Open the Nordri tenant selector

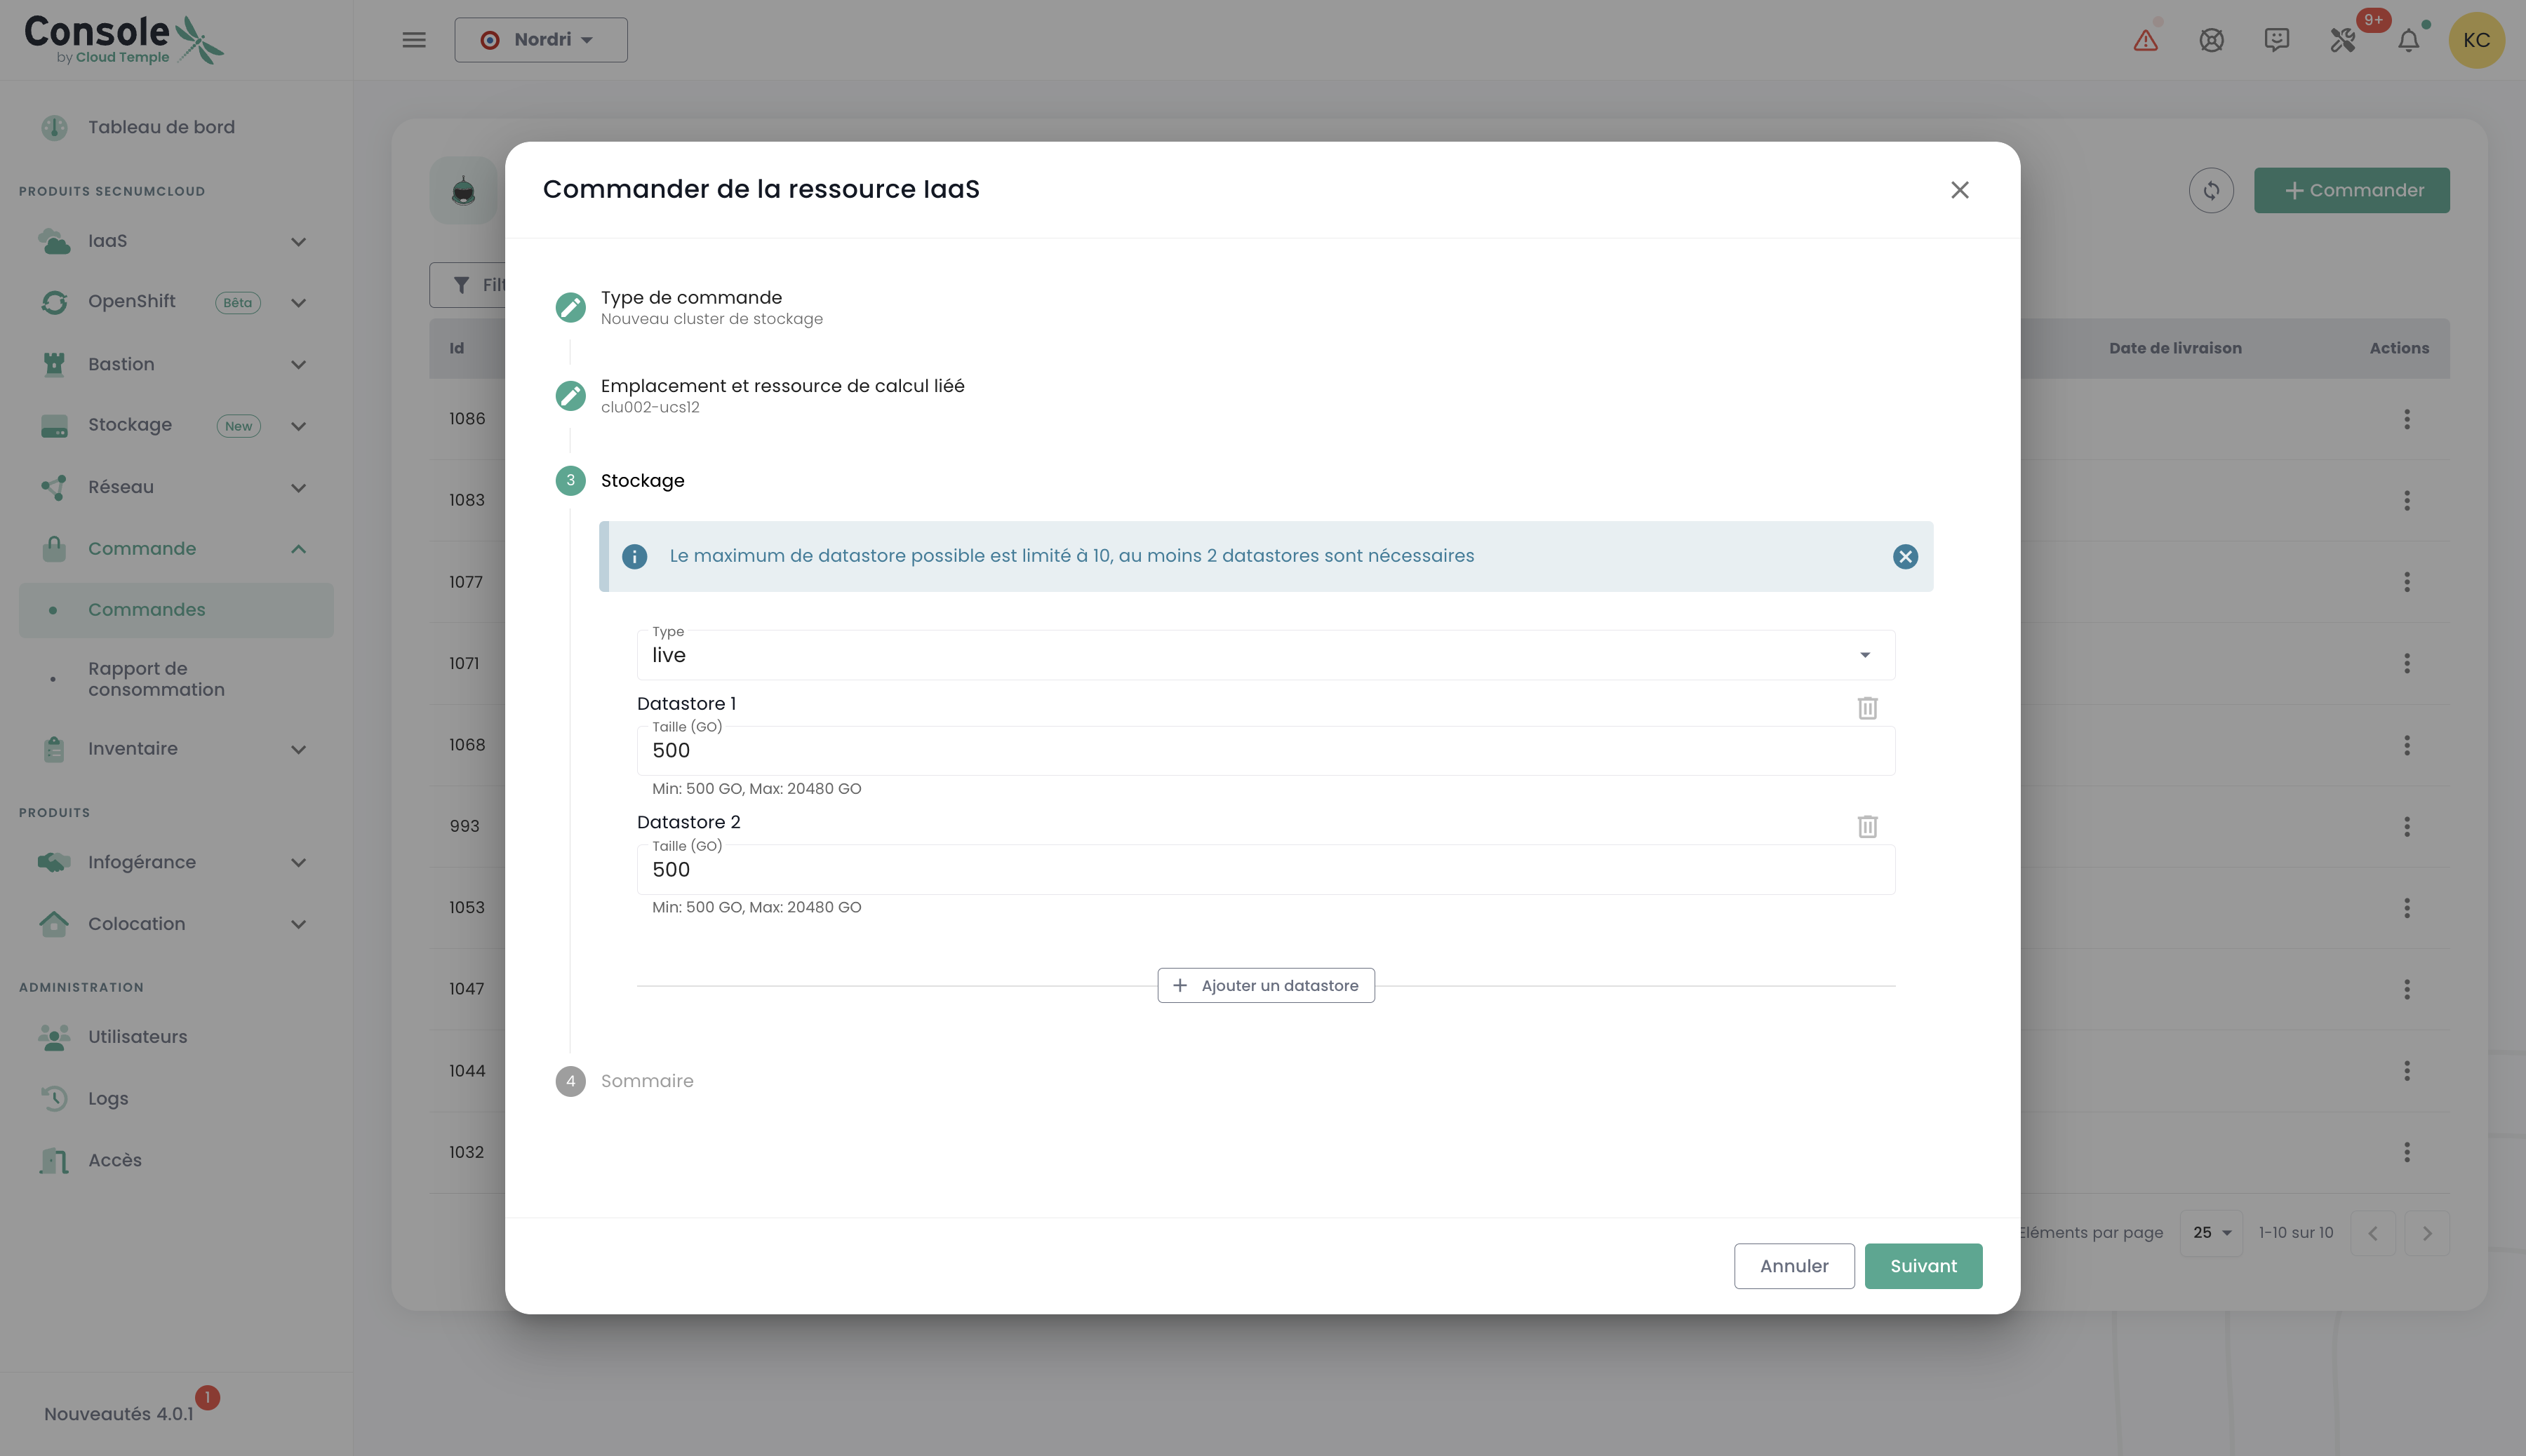point(540,40)
